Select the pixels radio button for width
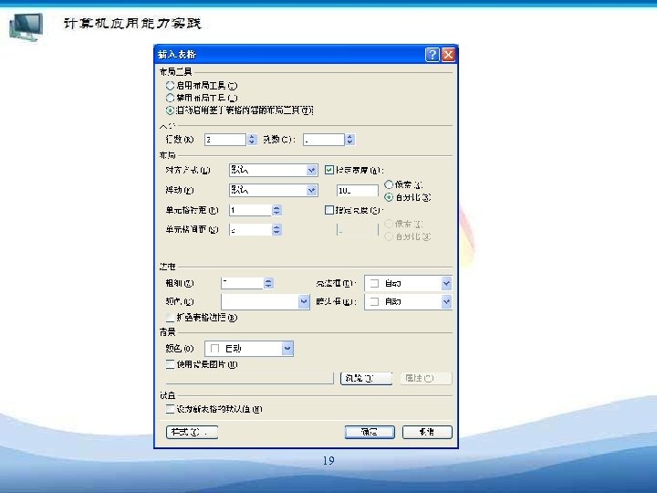 pyautogui.click(x=389, y=184)
